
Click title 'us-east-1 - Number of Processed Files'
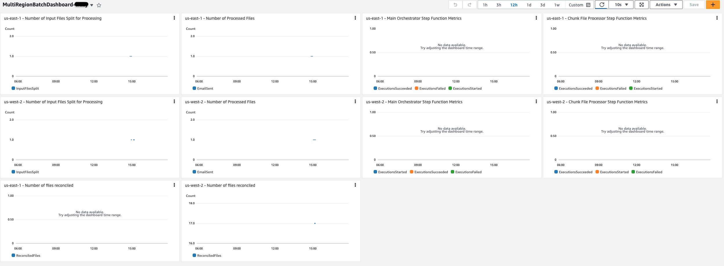pos(220,18)
